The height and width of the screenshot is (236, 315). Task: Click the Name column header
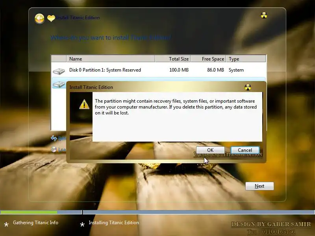tap(111, 59)
